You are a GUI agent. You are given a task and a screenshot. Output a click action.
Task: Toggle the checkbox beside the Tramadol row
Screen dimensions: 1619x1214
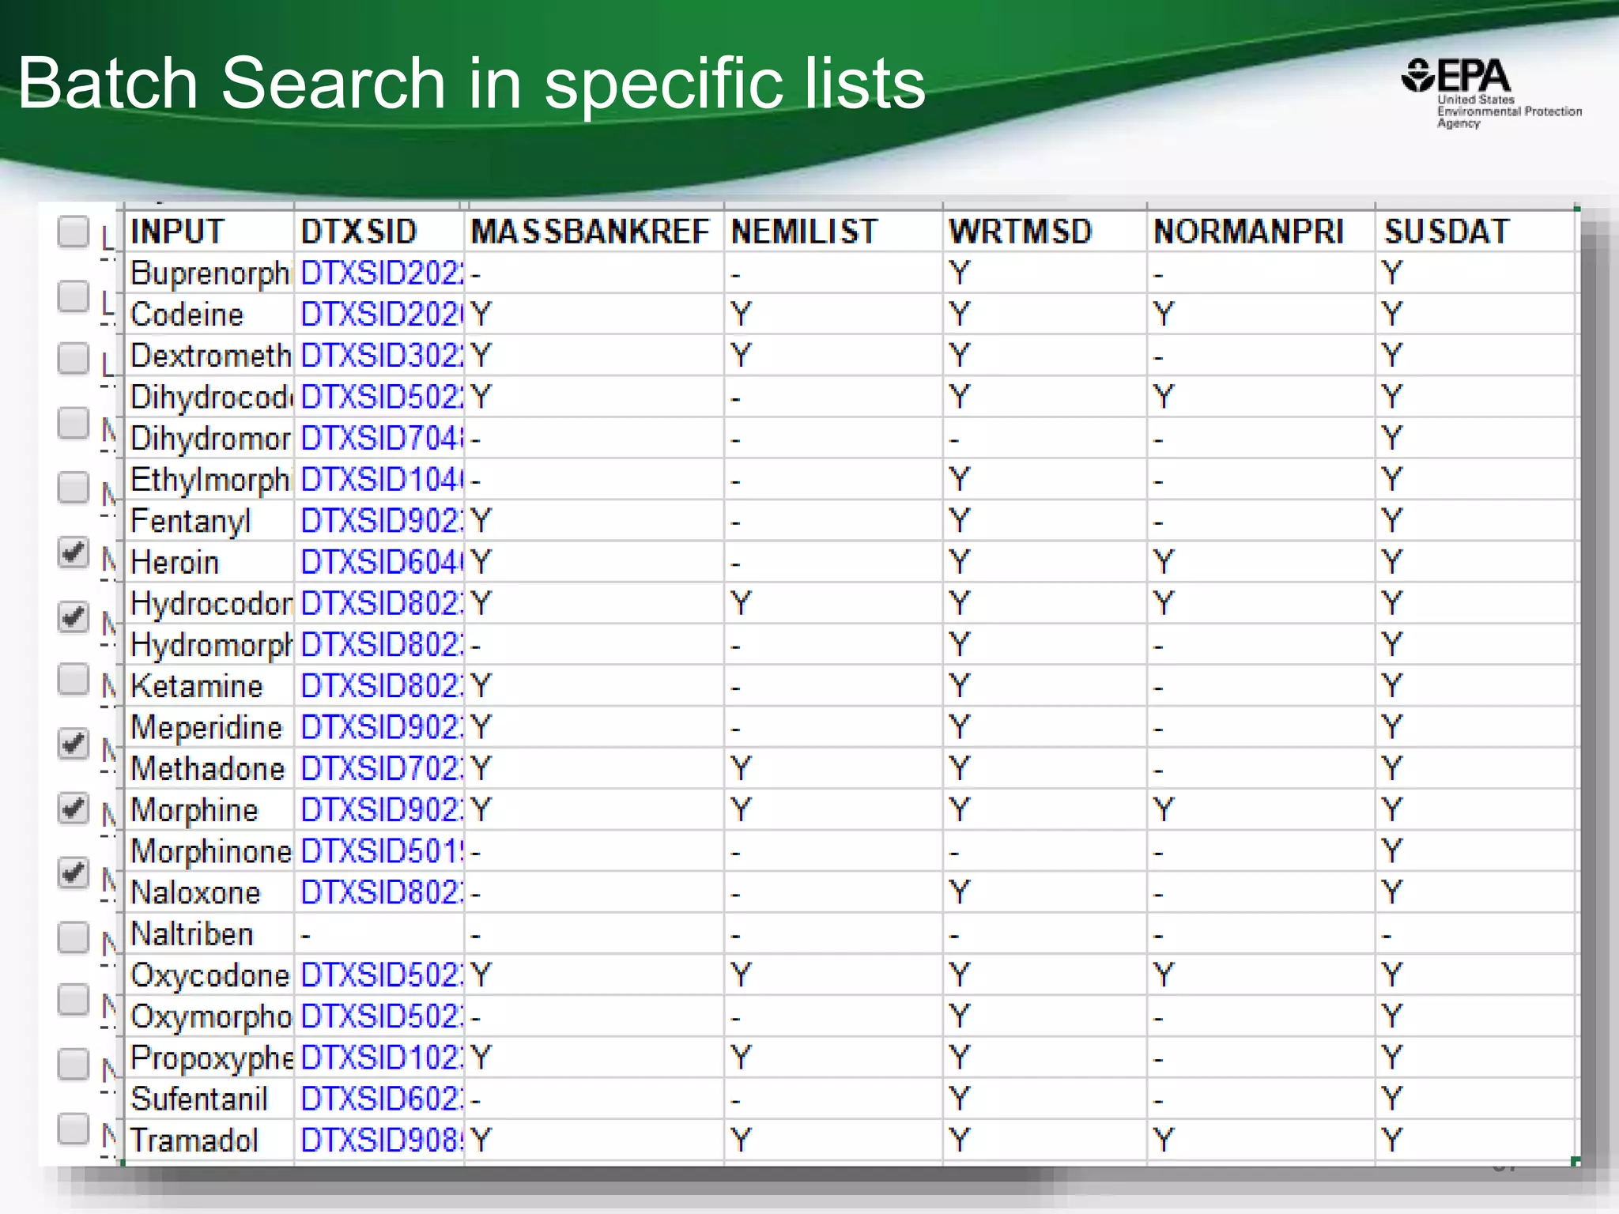(x=74, y=1129)
